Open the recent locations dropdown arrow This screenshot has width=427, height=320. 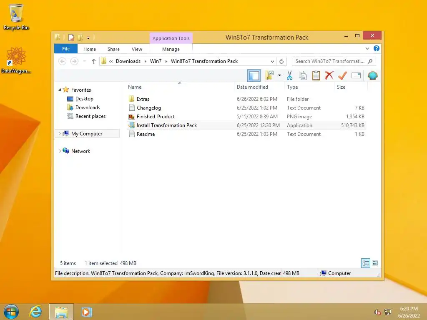85,61
